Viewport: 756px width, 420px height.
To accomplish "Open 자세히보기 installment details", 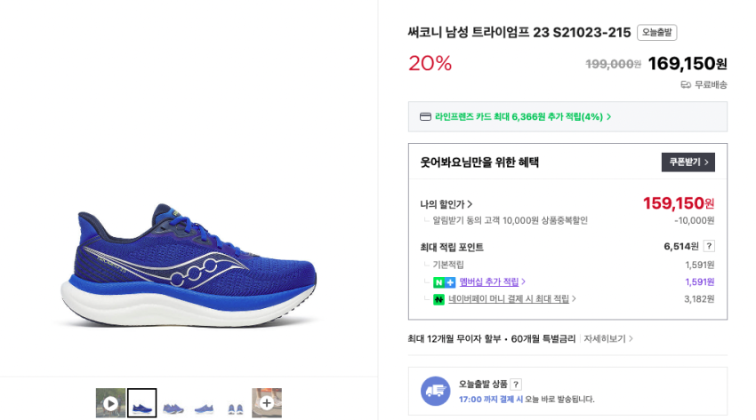I will coord(608,338).
